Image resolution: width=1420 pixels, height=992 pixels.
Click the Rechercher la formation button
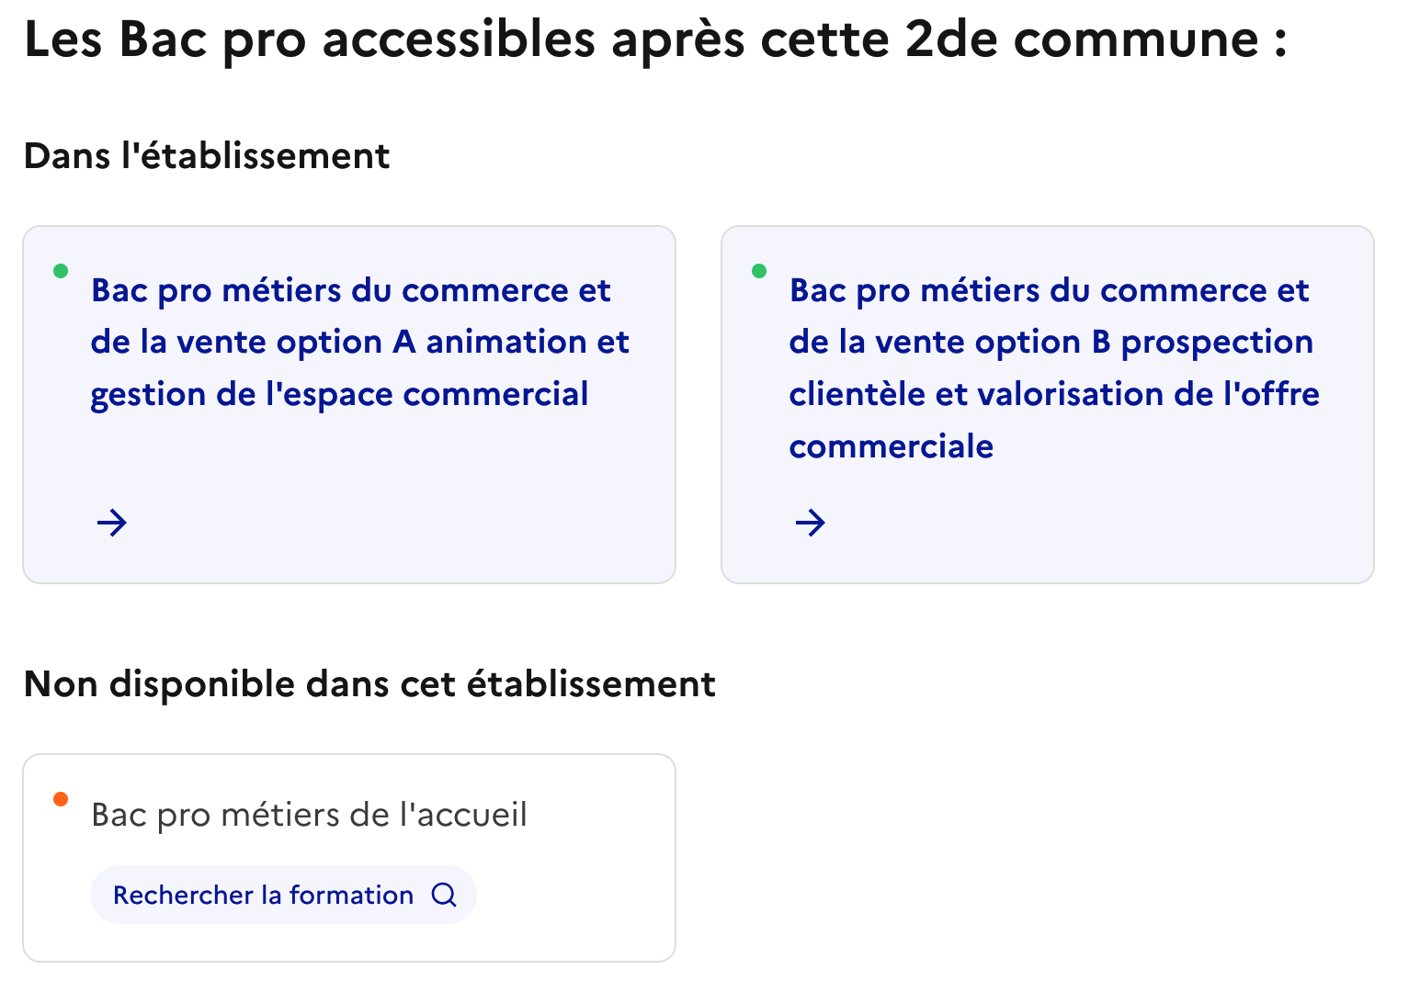click(x=283, y=894)
